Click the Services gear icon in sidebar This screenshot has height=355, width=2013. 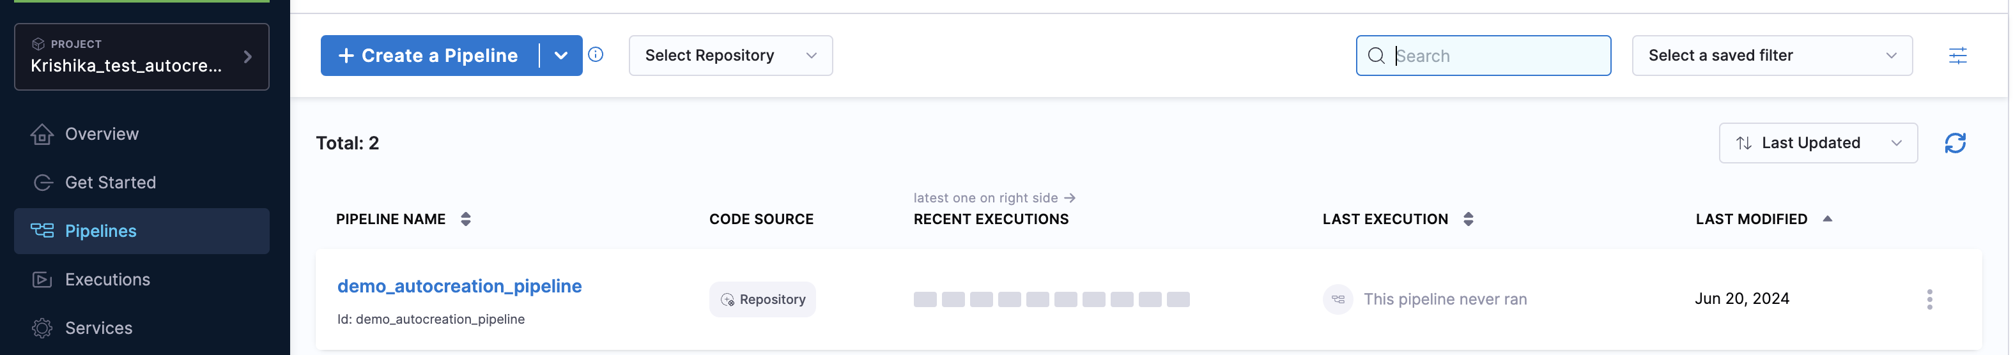tap(42, 328)
